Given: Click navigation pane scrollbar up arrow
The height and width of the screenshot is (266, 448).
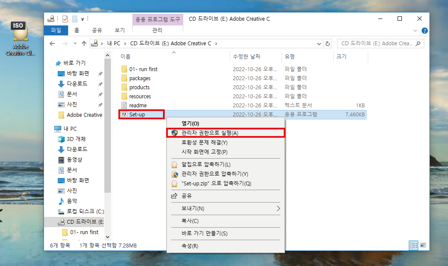Looking at the screenshot, I should pos(107,55).
